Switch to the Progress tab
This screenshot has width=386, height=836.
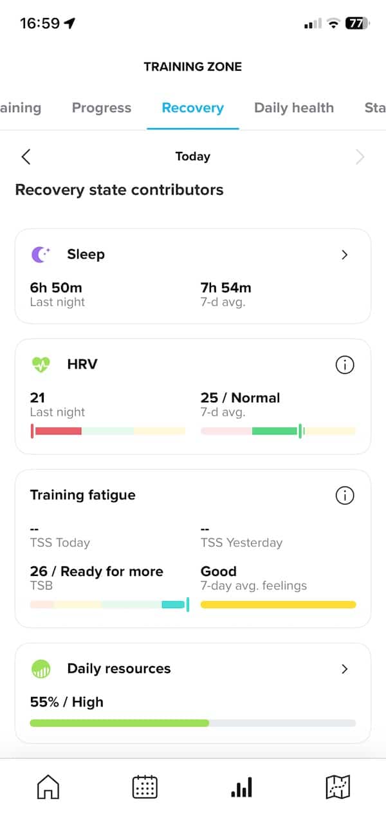(x=102, y=108)
